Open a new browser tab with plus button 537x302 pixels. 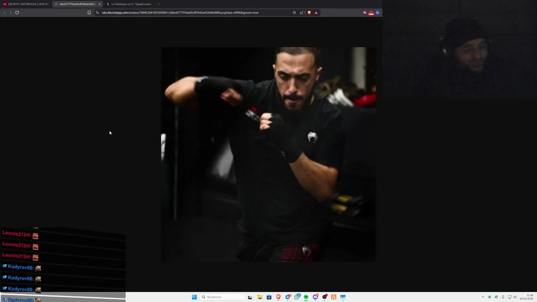pos(159,4)
